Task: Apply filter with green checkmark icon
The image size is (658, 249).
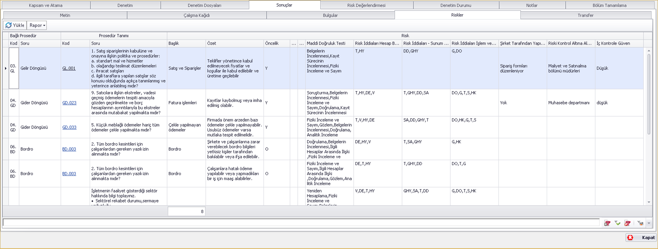Action: tap(618, 223)
